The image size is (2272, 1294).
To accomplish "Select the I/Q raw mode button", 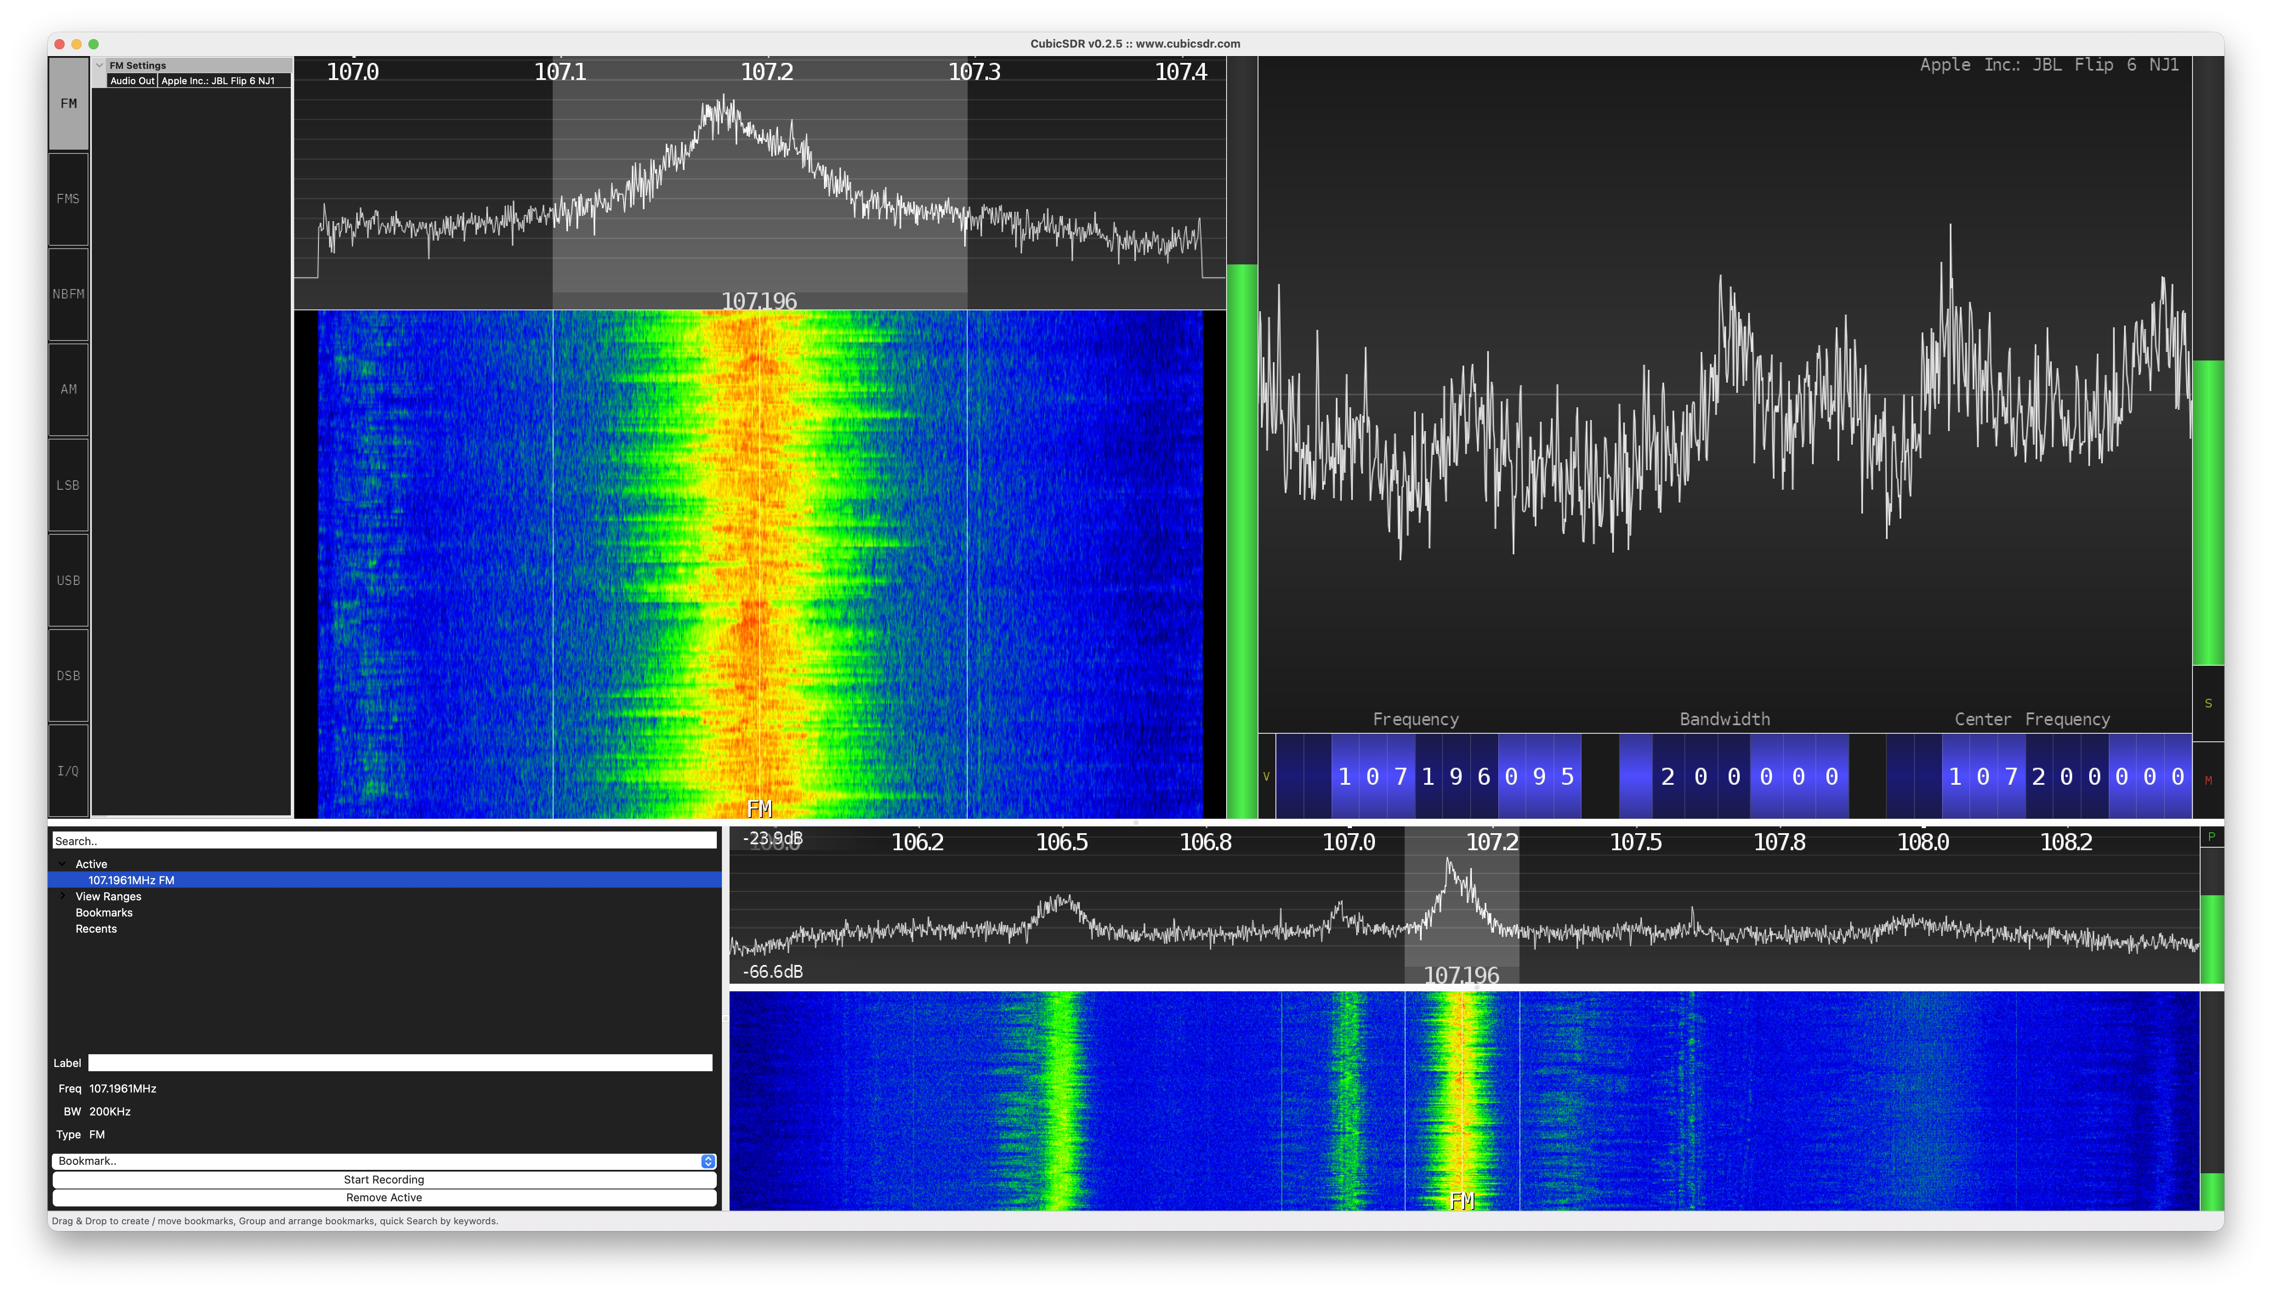I will coord(68,770).
